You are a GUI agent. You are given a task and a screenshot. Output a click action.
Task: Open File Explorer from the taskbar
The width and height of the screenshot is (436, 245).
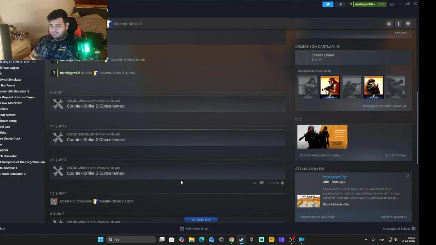(191, 240)
